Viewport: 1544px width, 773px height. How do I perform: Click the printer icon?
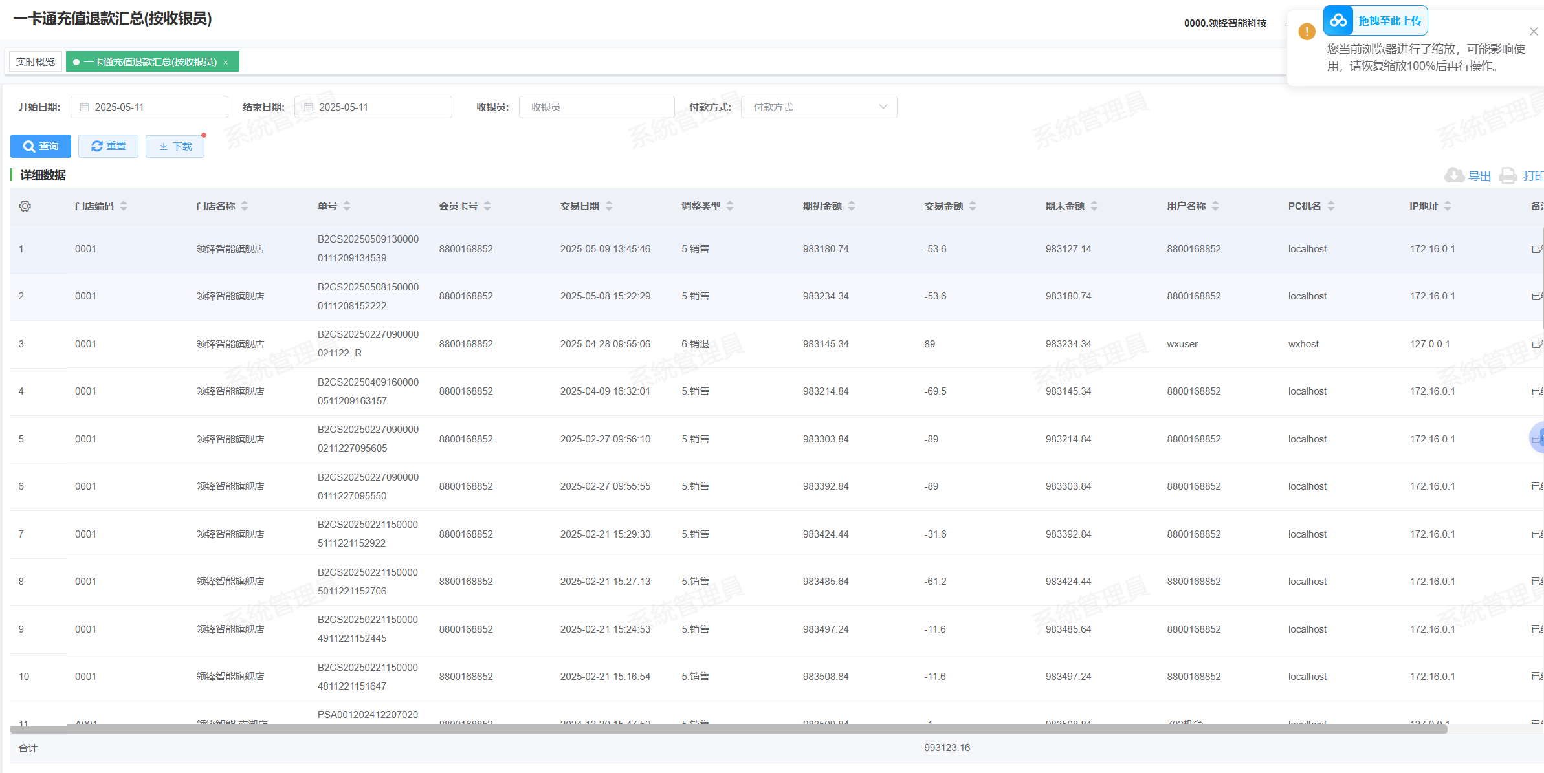1508,175
